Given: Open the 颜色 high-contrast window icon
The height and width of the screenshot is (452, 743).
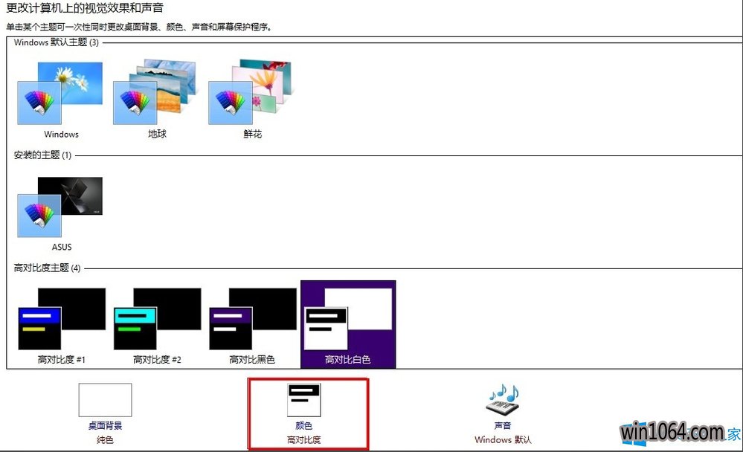Looking at the screenshot, I should (x=303, y=400).
